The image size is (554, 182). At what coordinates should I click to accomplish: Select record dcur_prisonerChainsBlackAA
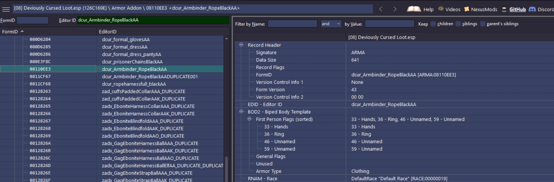point(132,62)
